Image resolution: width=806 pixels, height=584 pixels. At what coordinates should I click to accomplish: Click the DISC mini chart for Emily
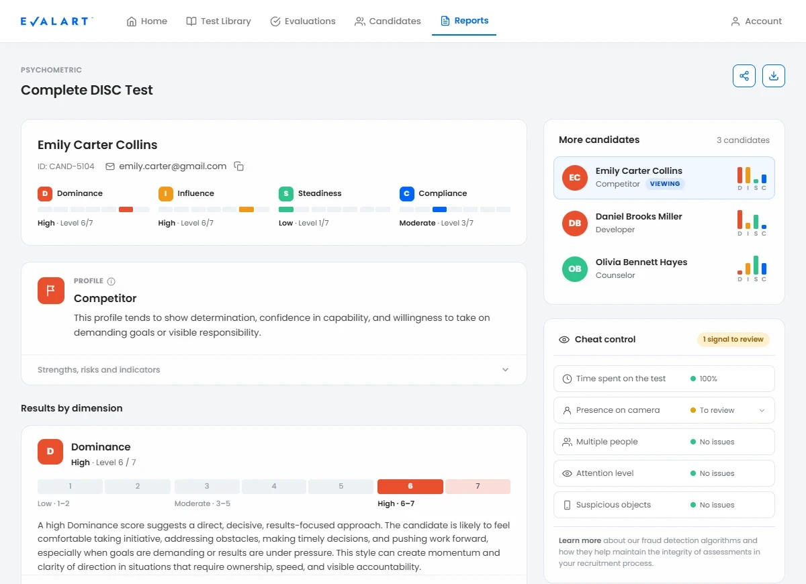pos(752,178)
